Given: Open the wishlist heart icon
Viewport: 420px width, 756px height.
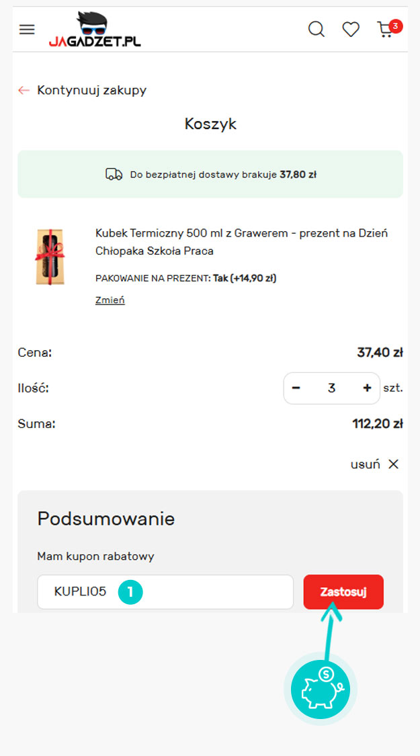Looking at the screenshot, I should pos(351,30).
